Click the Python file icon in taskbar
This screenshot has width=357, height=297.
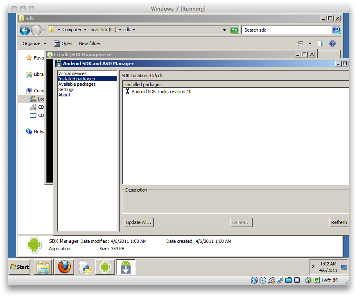[85, 267]
